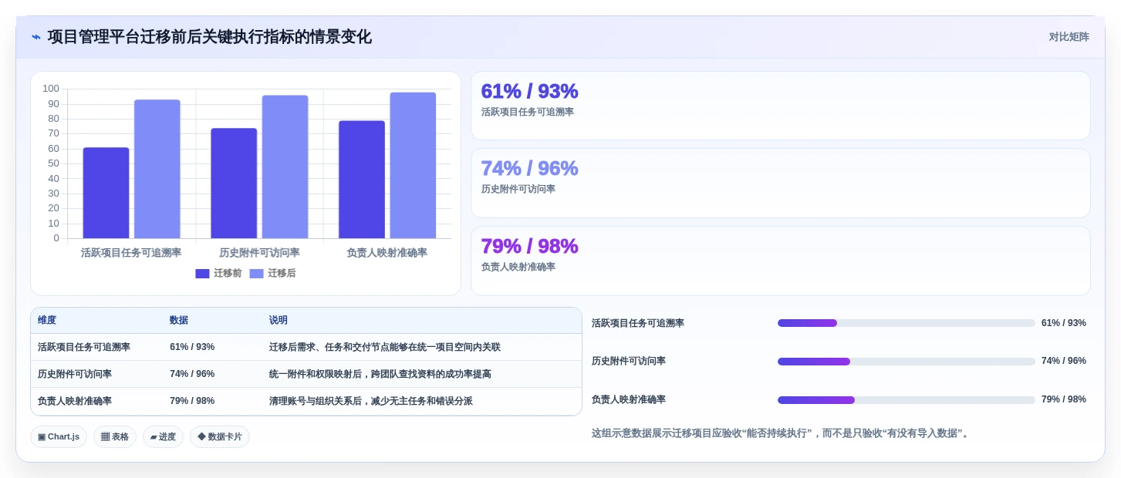This screenshot has height=478, width=1121.
Task: Toggle the 迁移后 legend entry
Action: tap(272, 274)
